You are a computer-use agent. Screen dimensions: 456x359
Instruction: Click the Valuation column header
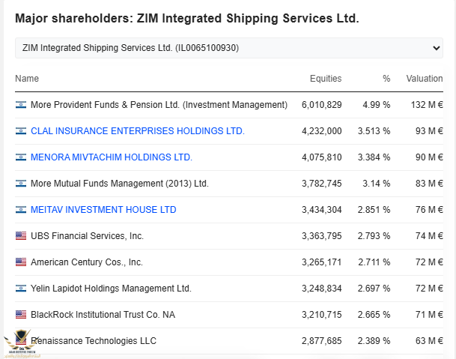[425, 79]
